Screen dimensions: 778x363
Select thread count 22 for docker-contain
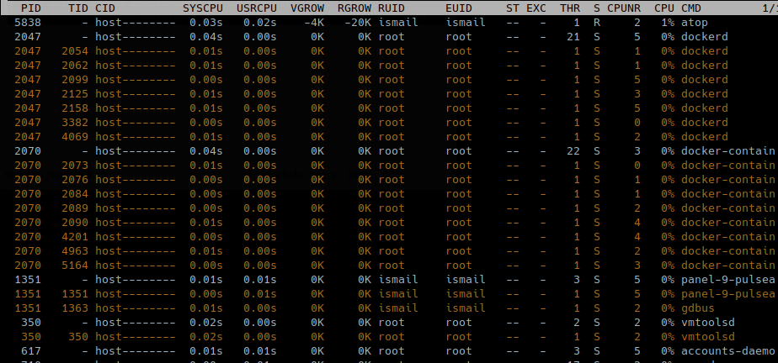(573, 151)
